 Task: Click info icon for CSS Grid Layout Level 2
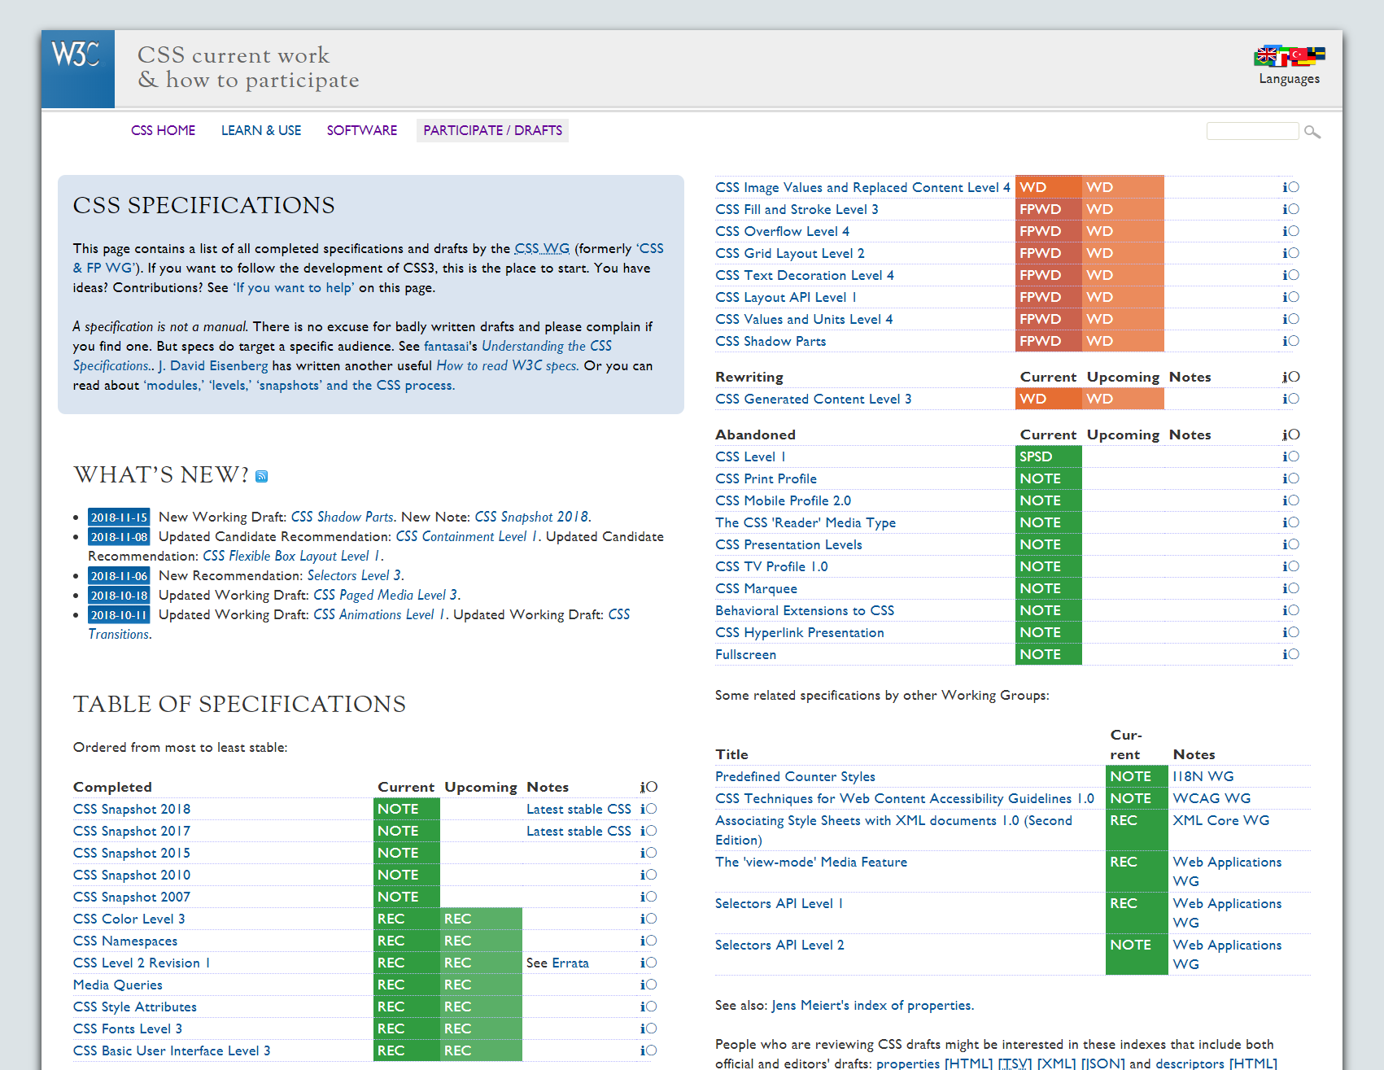coord(1291,253)
